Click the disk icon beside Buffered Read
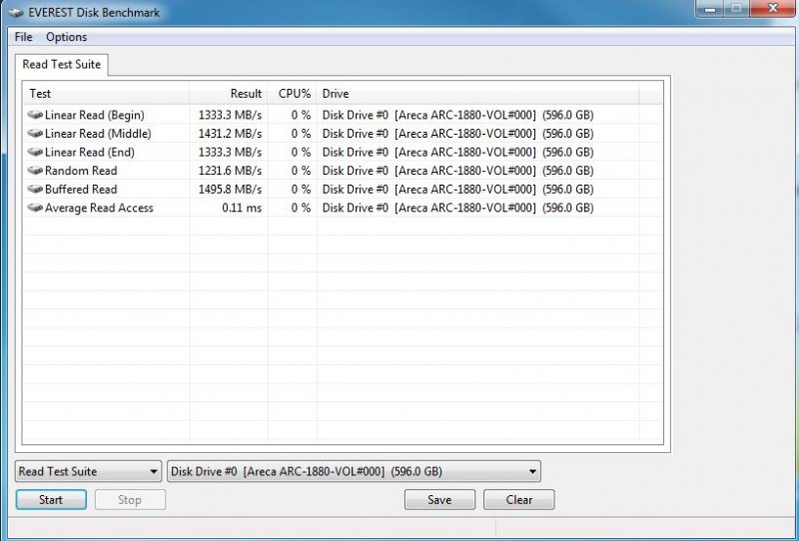The height and width of the screenshot is (541, 799). click(x=35, y=189)
